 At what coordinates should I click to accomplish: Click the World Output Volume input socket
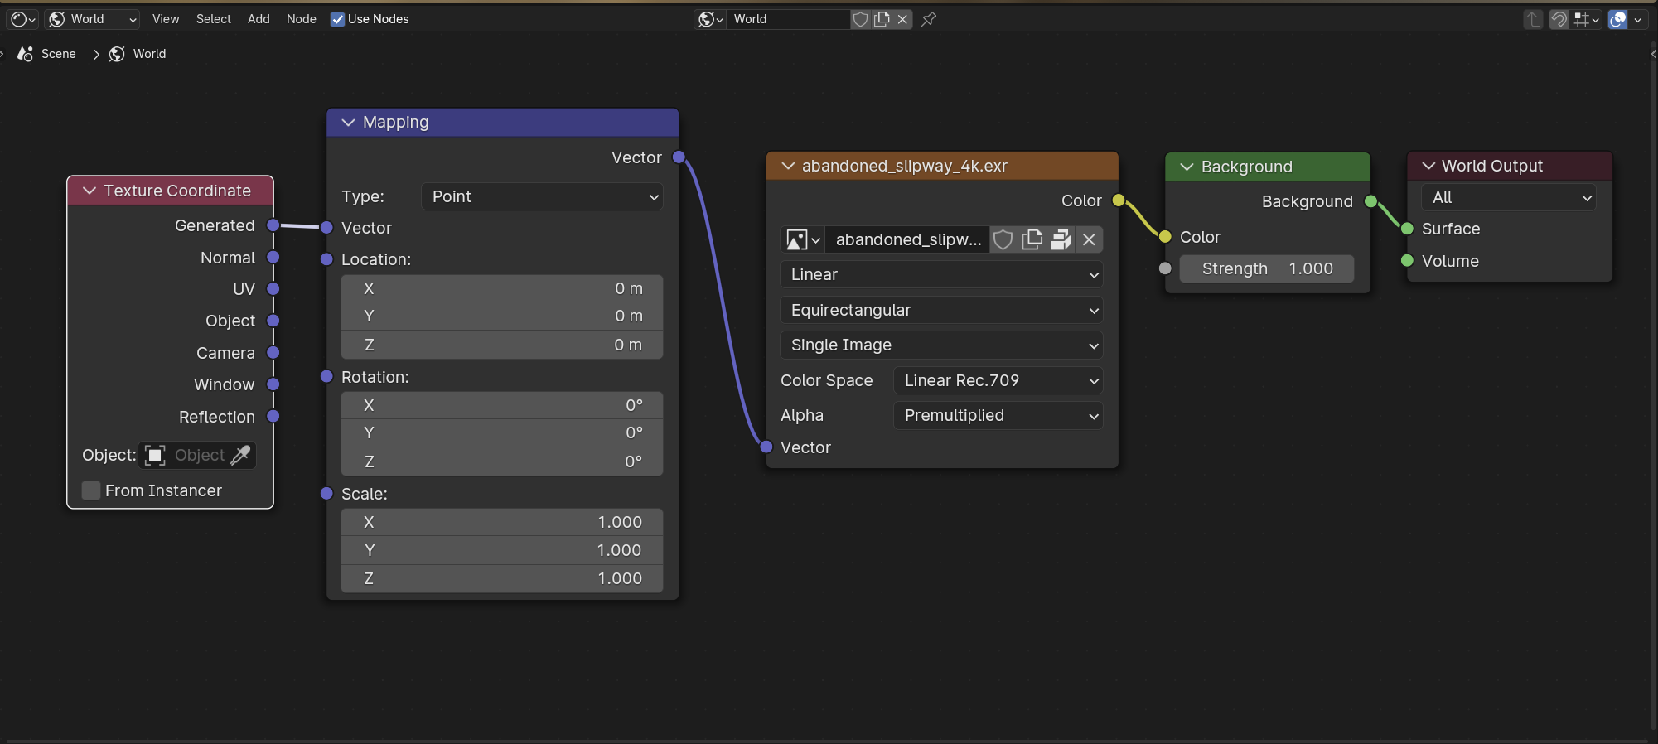click(x=1407, y=261)
